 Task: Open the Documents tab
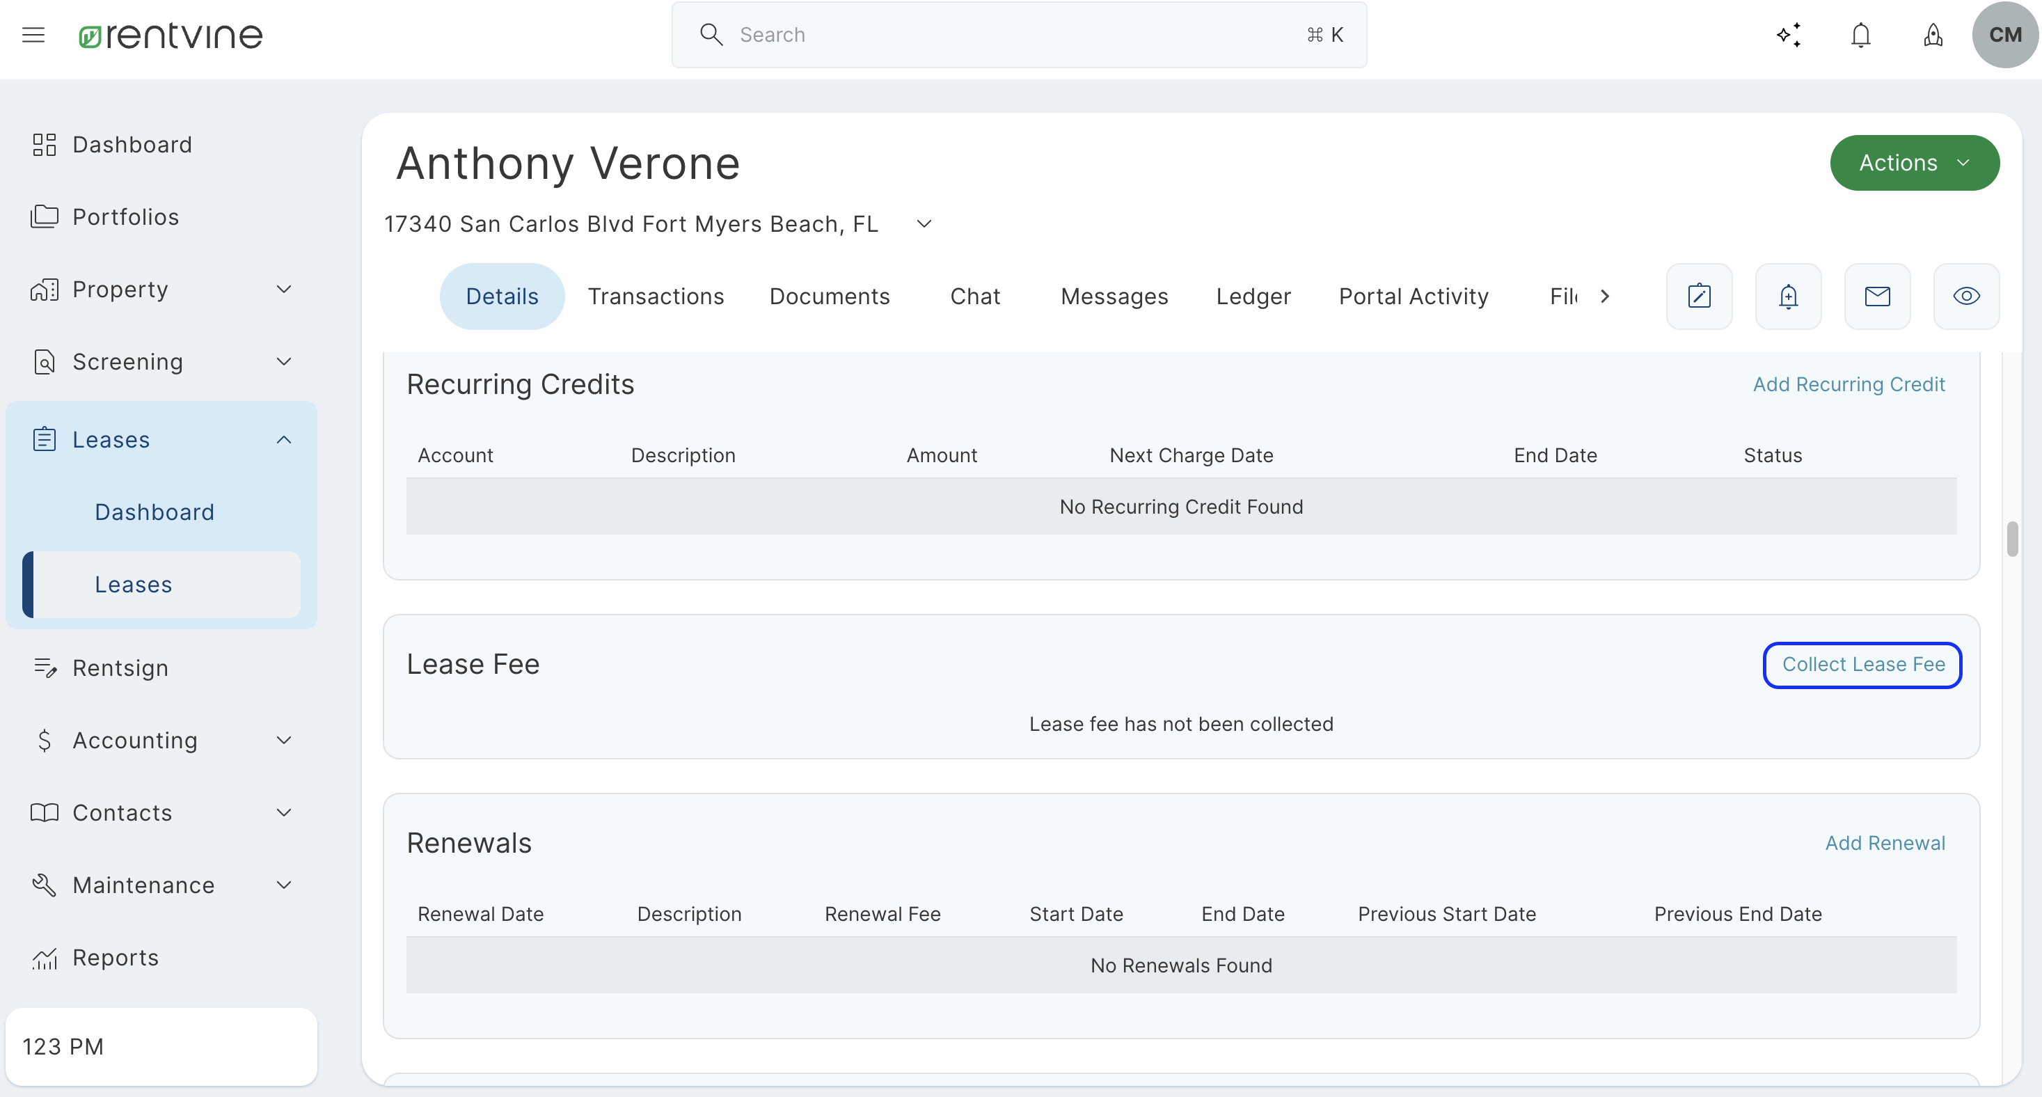coord(829,297)
